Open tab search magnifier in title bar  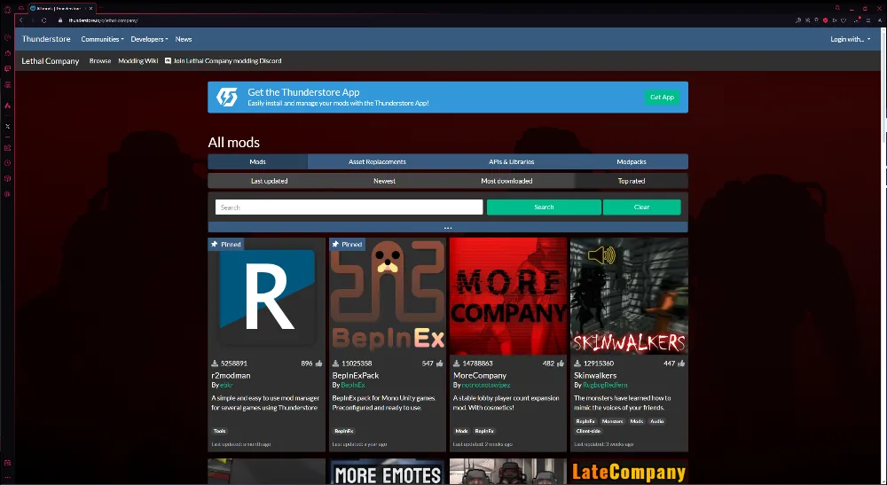tap(838, 8)
